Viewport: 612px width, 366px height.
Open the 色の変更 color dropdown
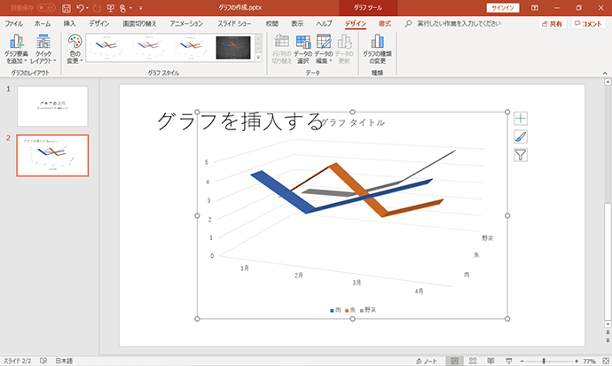(x=75, y=49)
